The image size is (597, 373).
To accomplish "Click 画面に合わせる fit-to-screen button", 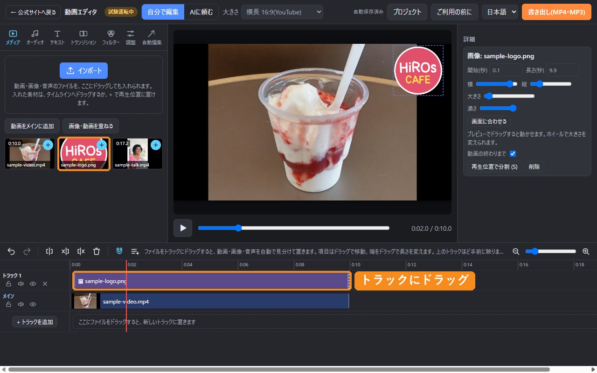I will tap(489, 121).
